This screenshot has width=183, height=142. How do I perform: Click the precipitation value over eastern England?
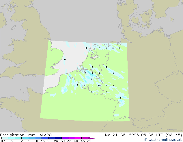click(x=65, y=59)
